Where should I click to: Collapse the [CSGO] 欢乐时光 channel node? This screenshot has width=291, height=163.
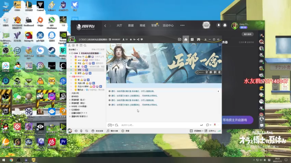point(70,53)
